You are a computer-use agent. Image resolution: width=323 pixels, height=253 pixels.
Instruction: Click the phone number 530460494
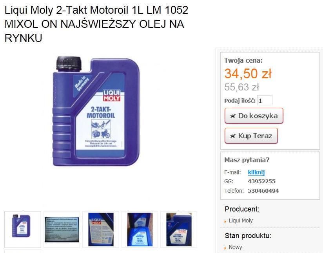click(263, 191)
